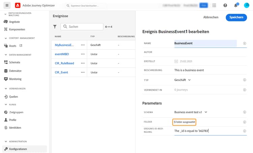The image size is (253, 153).
Task: Collapse the Verbindungen sidebar section
Action: tap(6, 89)
